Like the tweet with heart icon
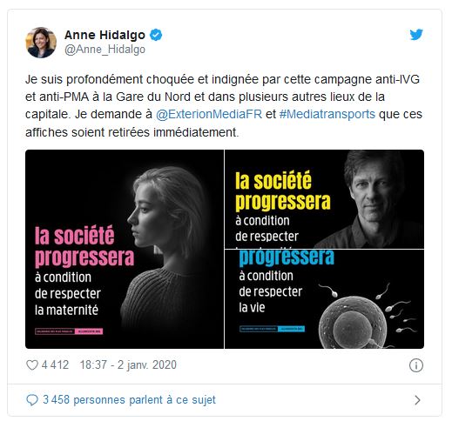Image resolution: width=452 pixels, height=421 pixels. point(32,364)
